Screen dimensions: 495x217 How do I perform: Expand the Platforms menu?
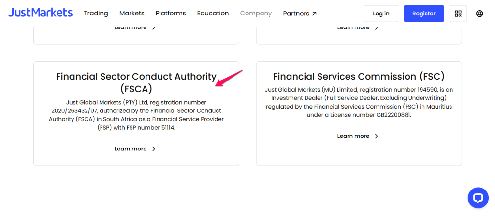click(171, 14)
